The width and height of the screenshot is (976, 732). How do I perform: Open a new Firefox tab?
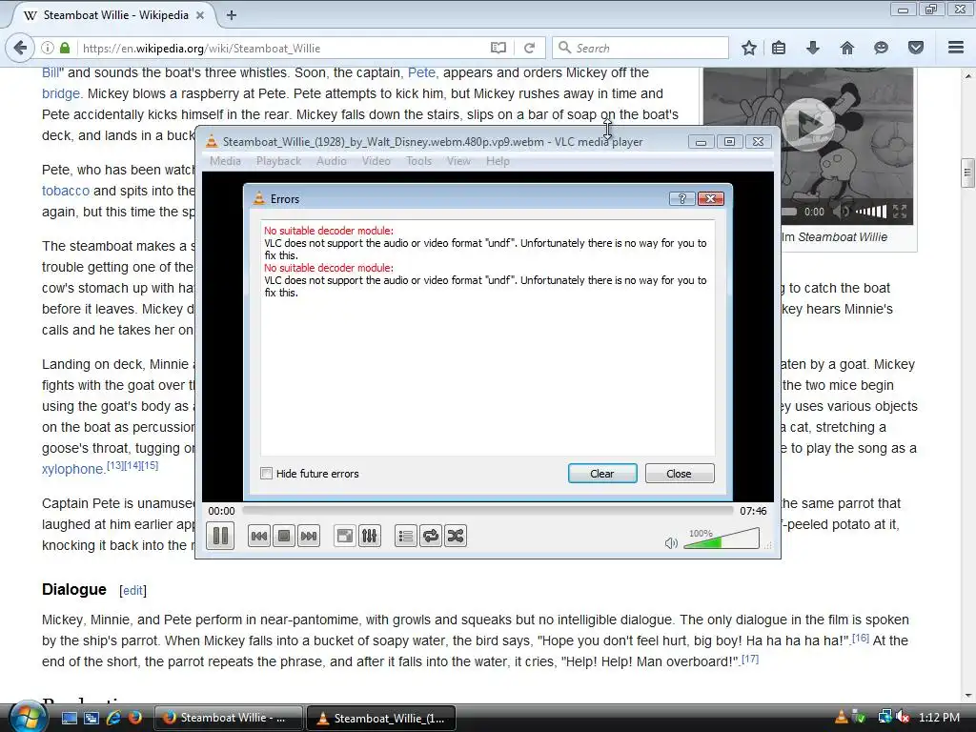point(232,15)
